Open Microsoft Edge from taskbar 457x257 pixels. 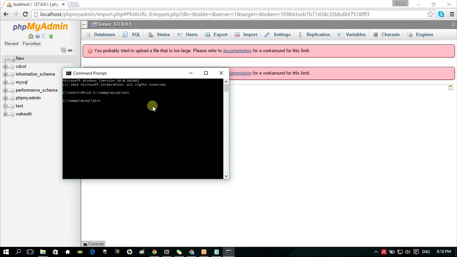click(x=92, y=252)
